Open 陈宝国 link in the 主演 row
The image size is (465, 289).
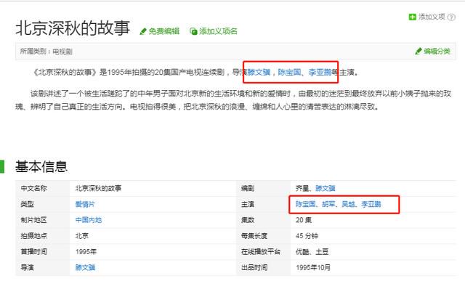306,204
